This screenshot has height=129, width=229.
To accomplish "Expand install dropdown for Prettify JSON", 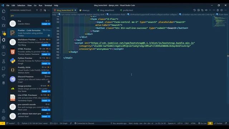I will tap(49, 73).
